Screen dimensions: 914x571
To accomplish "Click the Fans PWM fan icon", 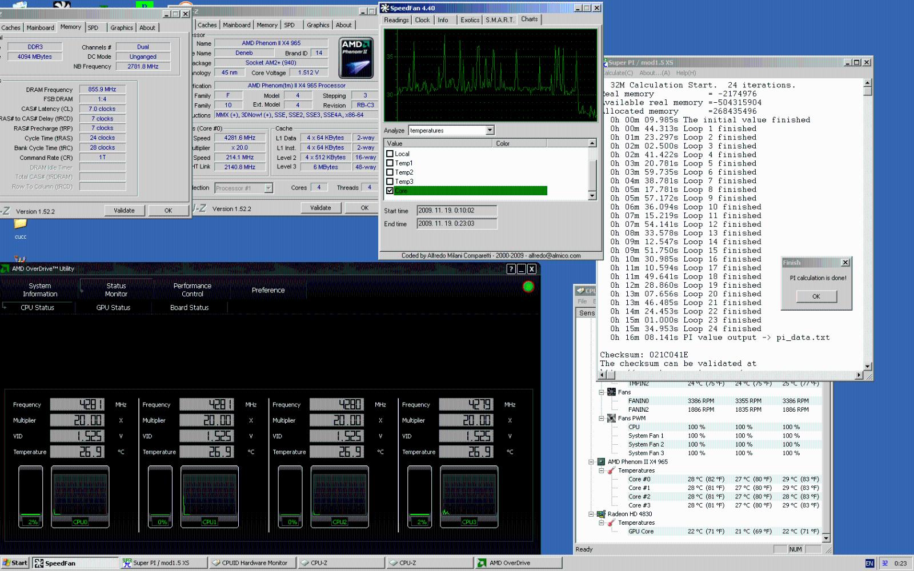I will coord(611,418).
